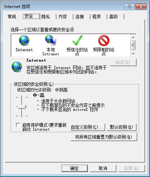This screenshot has width=150, height=177.
Task: Select the Internet zone globe icon
Action: click(24, 40)
